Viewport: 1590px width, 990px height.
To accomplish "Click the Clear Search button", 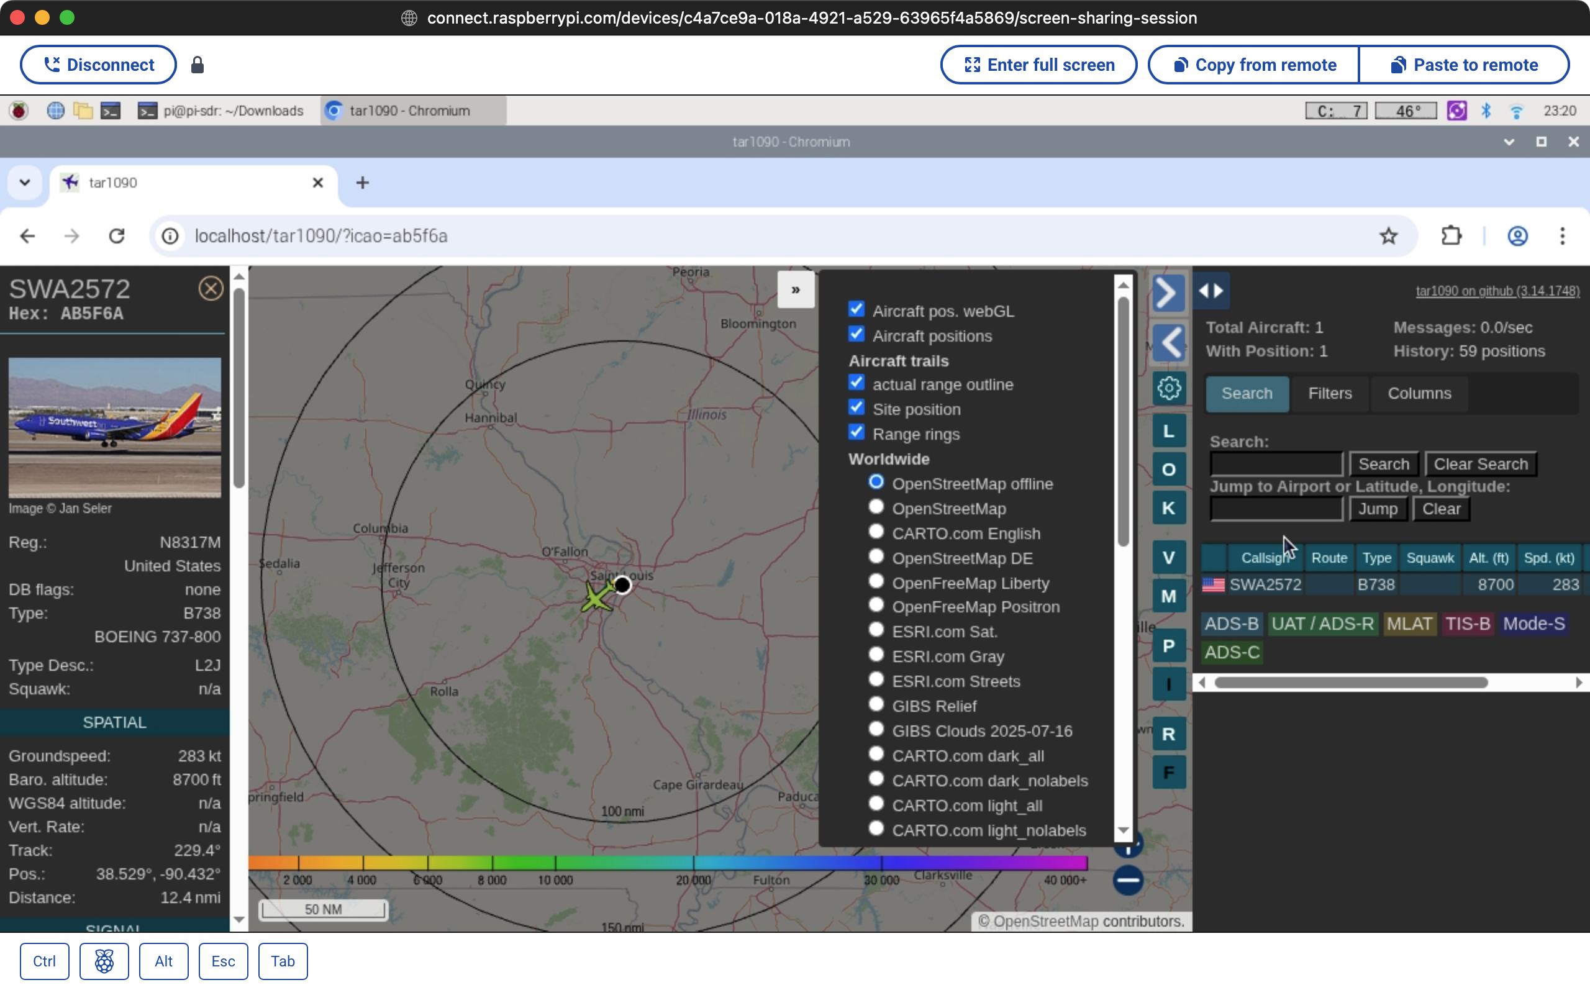I will tap(1481, 464).
